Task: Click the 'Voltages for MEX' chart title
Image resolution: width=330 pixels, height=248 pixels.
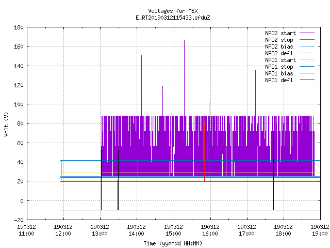Action: [173, 11]
